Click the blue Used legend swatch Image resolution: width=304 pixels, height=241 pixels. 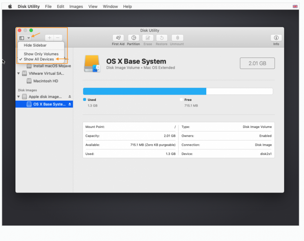[x=85, y=100]
